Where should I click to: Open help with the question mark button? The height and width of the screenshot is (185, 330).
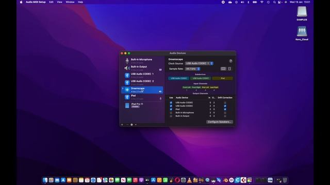[230, 61]
